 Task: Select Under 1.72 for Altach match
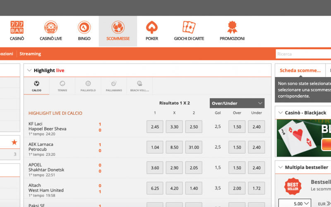click(257, 188)
